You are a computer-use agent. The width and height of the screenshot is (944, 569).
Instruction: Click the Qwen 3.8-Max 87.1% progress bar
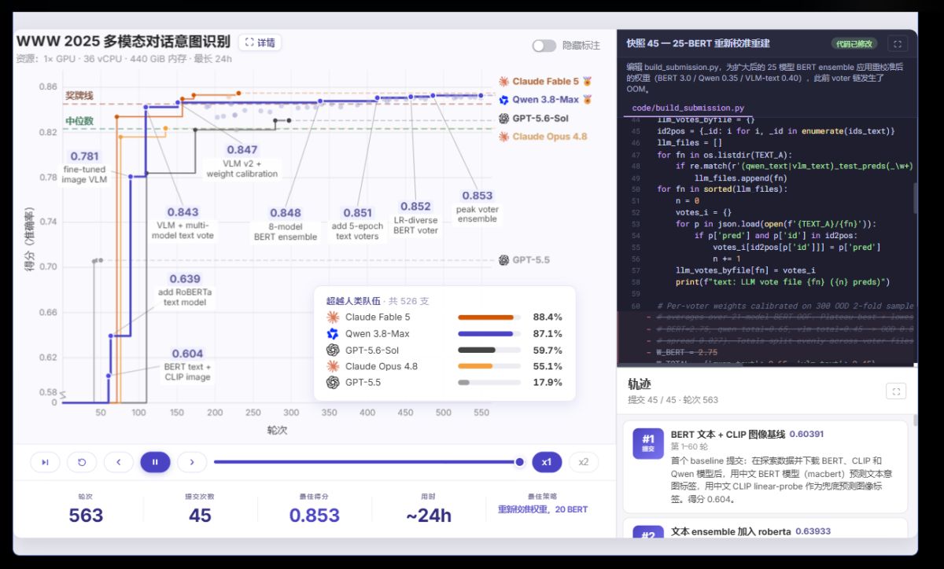(x=489, y=334)
